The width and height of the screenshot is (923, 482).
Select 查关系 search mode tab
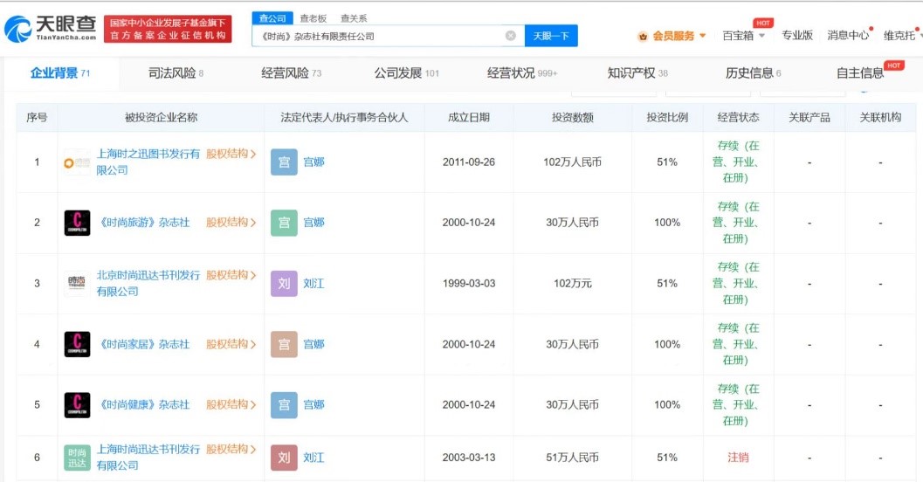coord(353,18)
